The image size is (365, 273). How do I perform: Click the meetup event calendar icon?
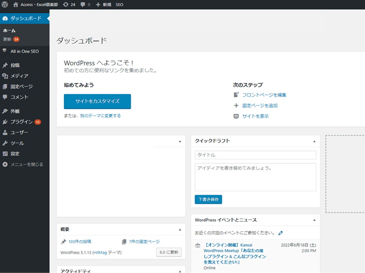(198, 245)
